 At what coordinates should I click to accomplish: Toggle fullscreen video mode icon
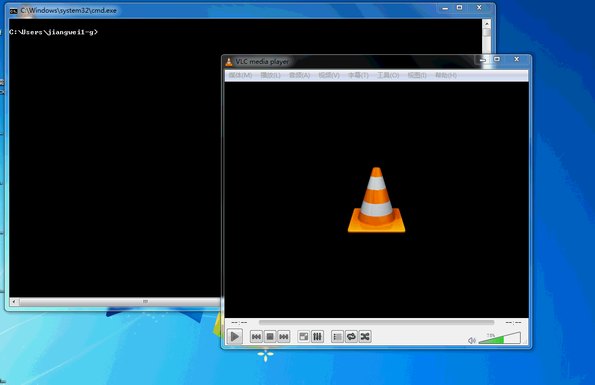pyautogui.click(x=303, y=336)
